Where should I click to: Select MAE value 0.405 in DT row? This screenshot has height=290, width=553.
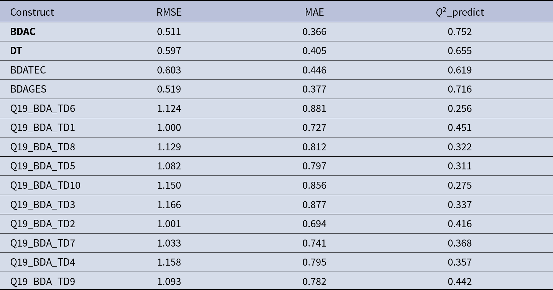[x=314, y=50]
